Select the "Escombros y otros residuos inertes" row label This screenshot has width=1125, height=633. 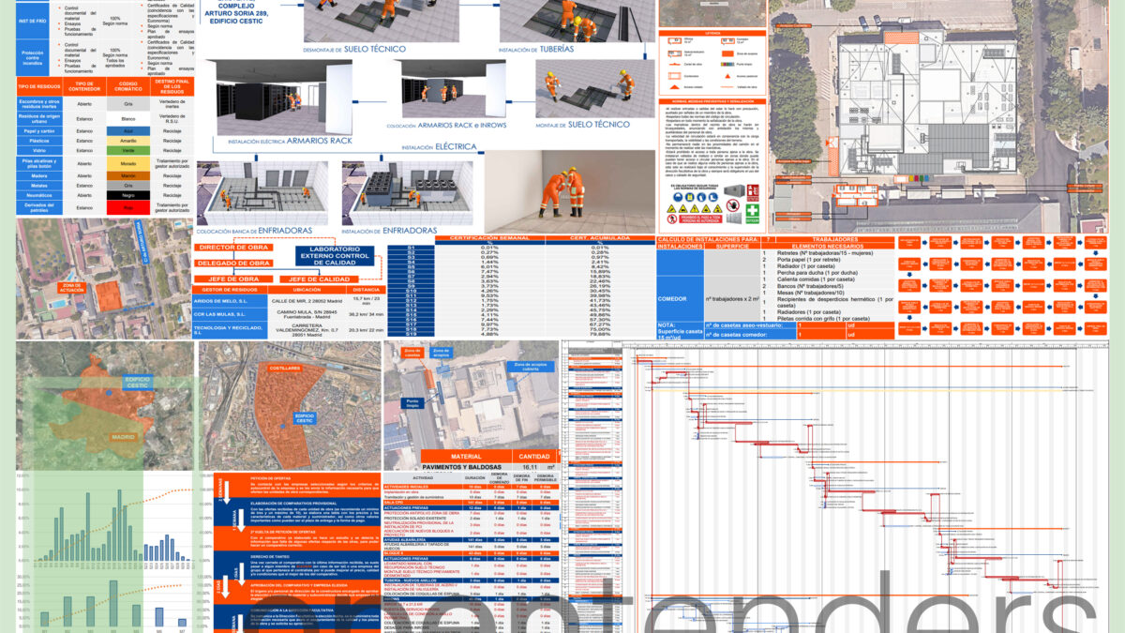click(x=39, y=104)
